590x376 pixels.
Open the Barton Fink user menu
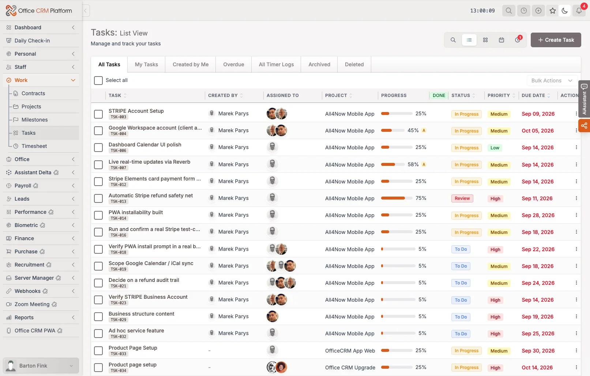click(x=41, y=366)
